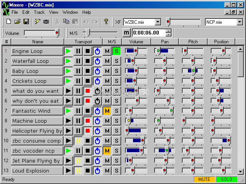
Task: Solo the Machine Loop track
Action: (x=116, y=121)
